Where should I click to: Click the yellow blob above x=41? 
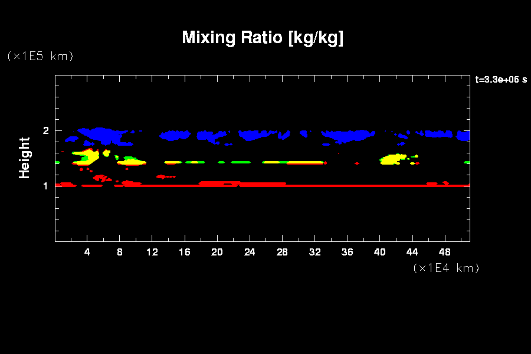coord(390,159)
